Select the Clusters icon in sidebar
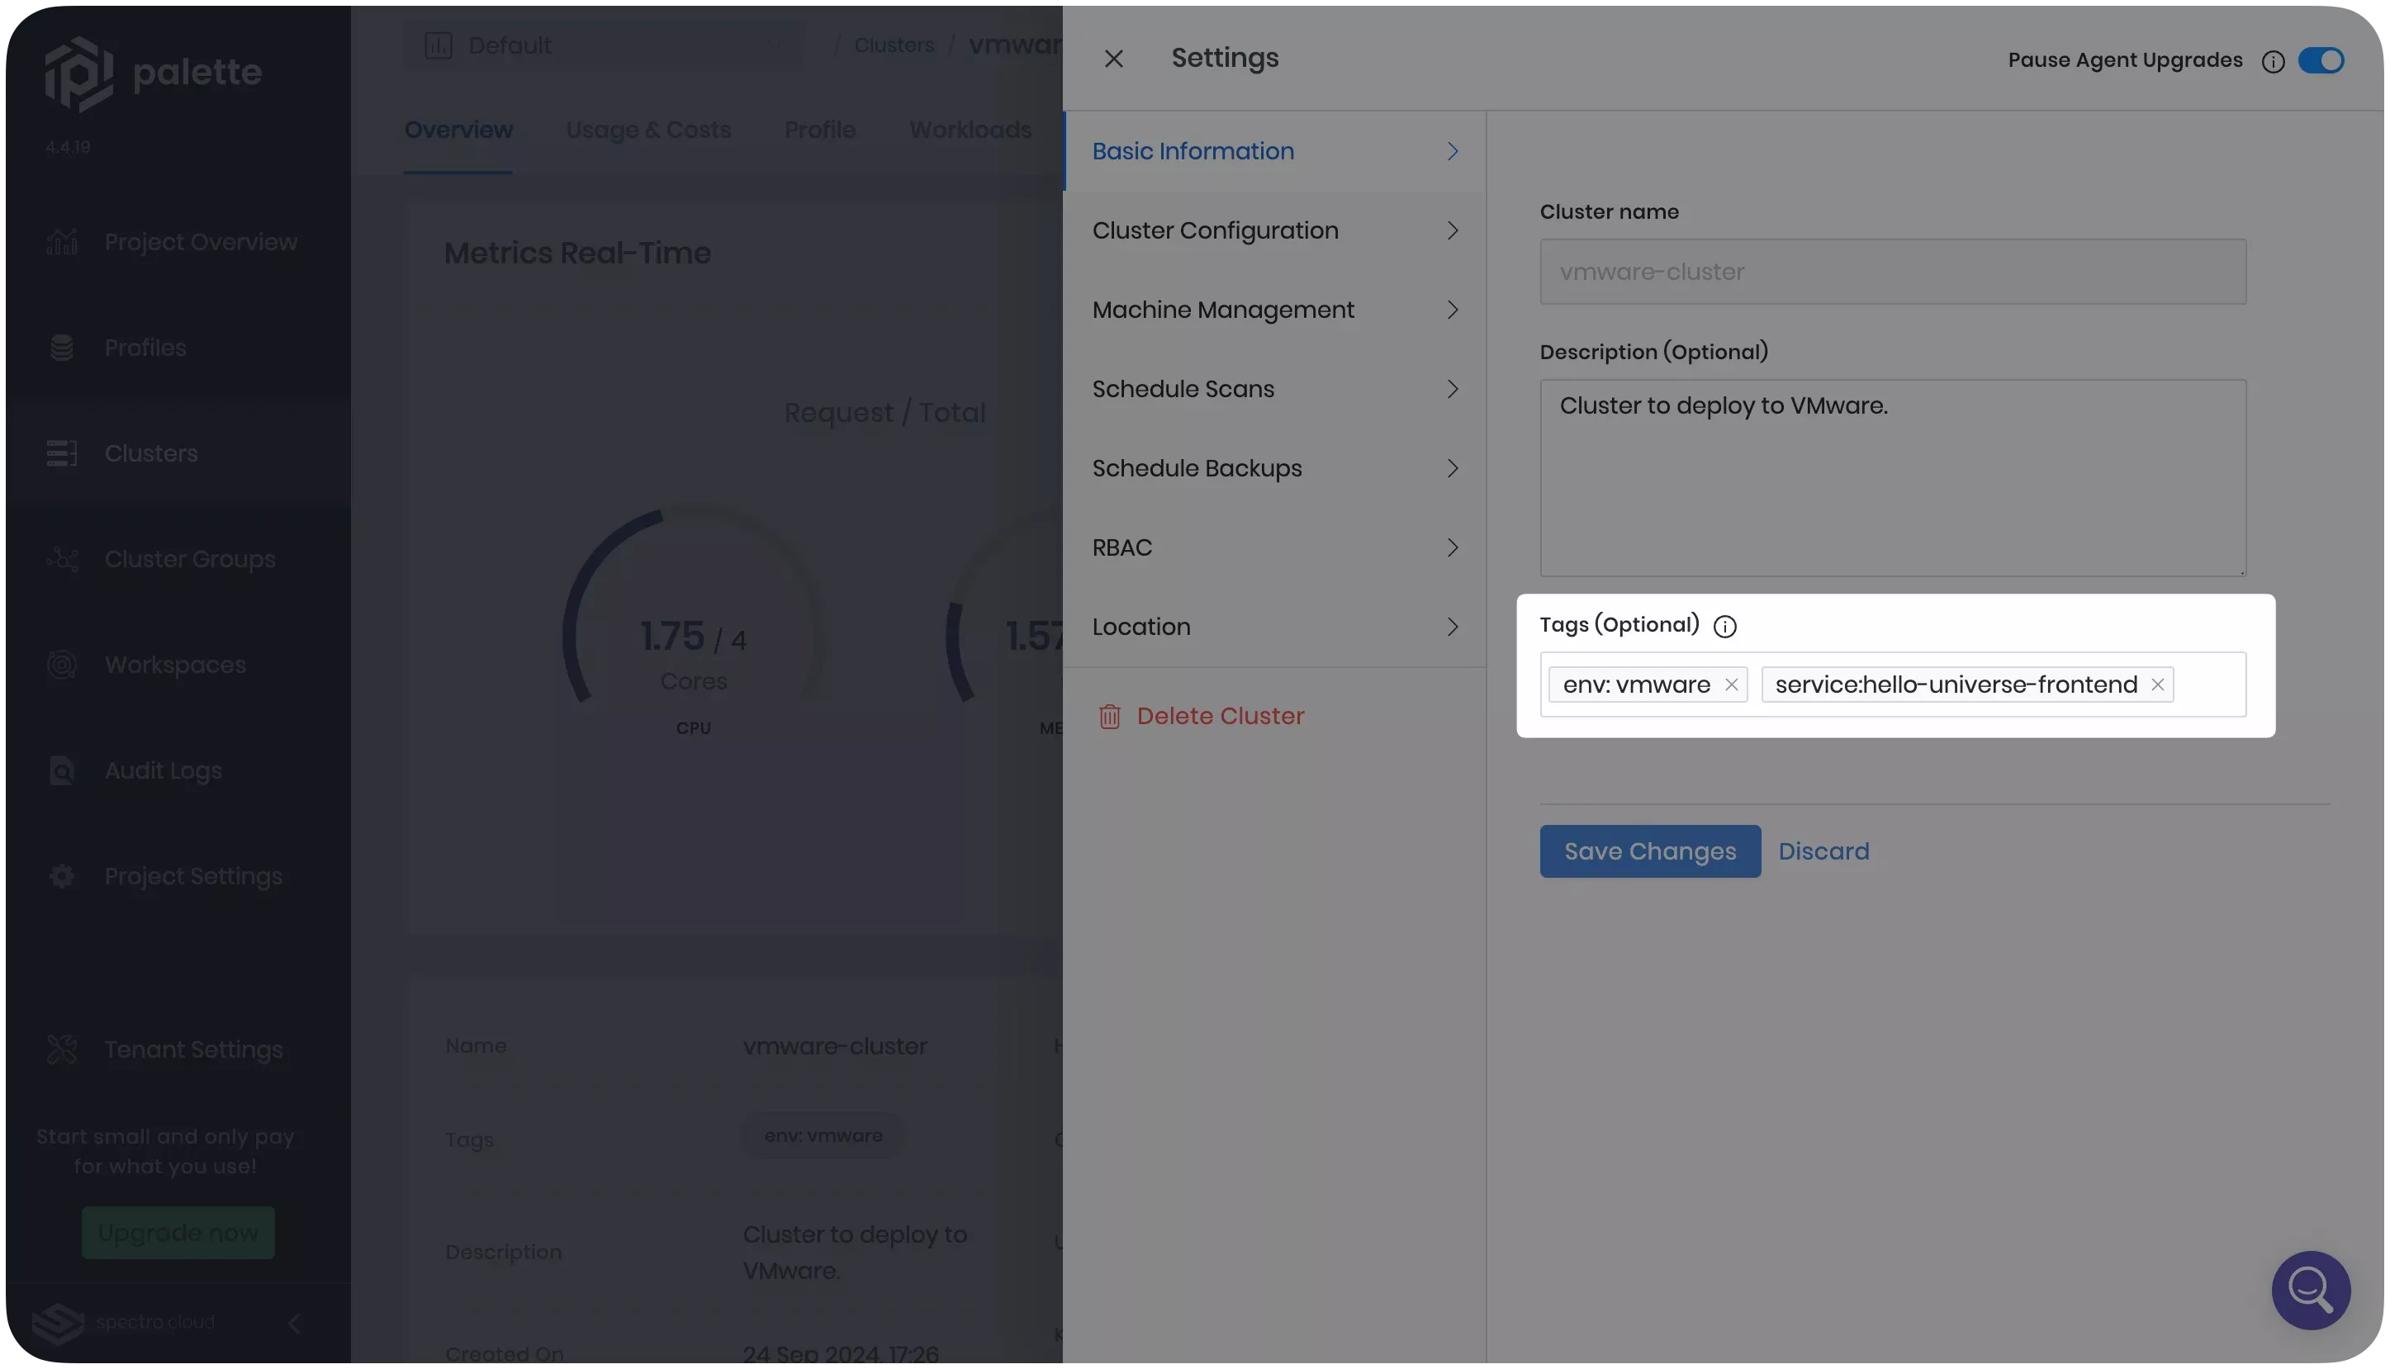Image resolution: width=2390 pixels, height=1369 pixels. point(62,453)
